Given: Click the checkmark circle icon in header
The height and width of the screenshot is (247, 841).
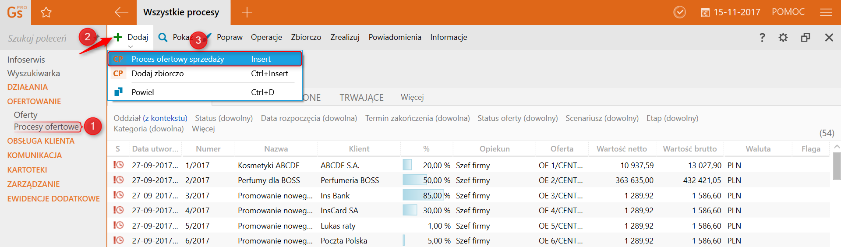Looking at the screenshot, I should click(679, 12).
